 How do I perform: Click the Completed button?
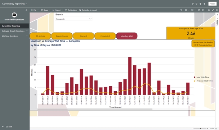click(105, 36)
